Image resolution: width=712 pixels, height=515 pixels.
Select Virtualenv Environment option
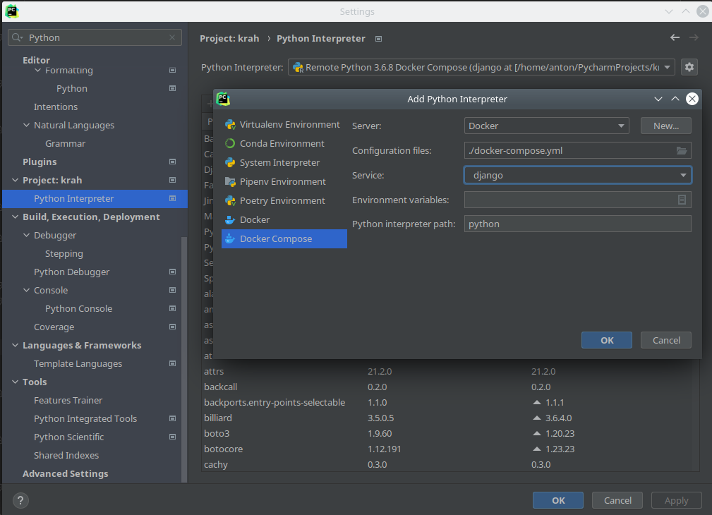pos(284,124)
